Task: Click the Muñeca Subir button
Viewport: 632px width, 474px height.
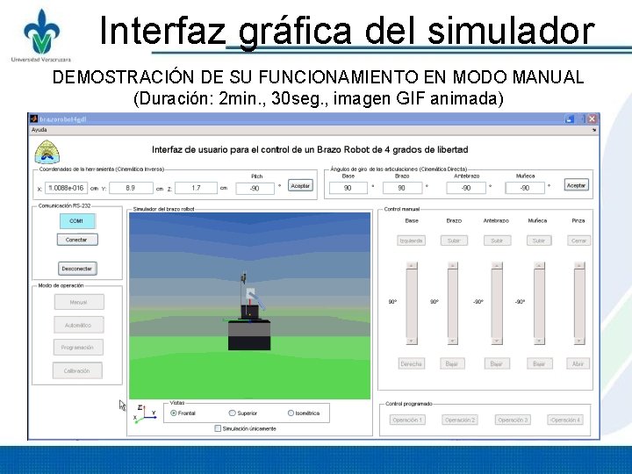Action: 539,241
